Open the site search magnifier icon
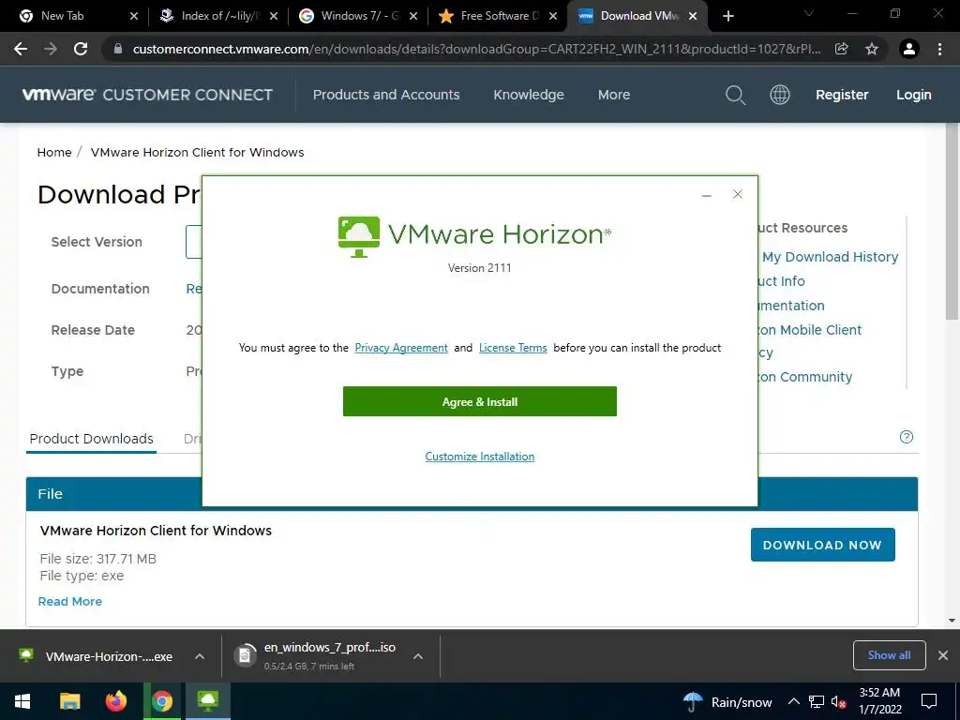 click(x=735, y=95)
